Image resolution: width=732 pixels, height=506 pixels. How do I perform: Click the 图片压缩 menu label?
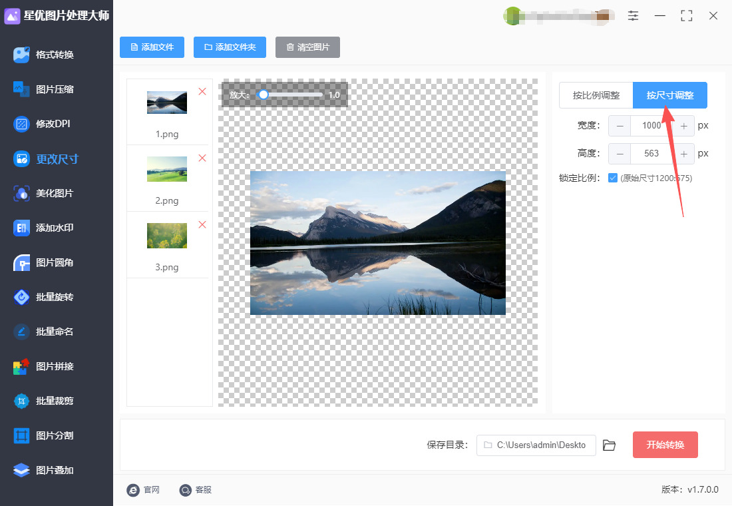[x=55, y=89]
